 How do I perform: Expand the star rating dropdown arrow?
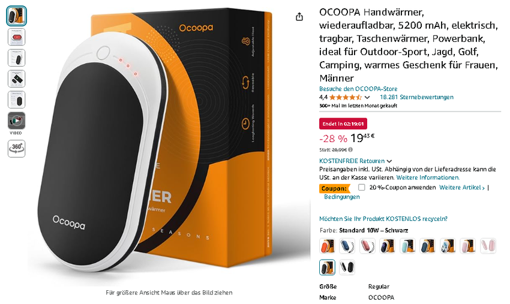367,97
